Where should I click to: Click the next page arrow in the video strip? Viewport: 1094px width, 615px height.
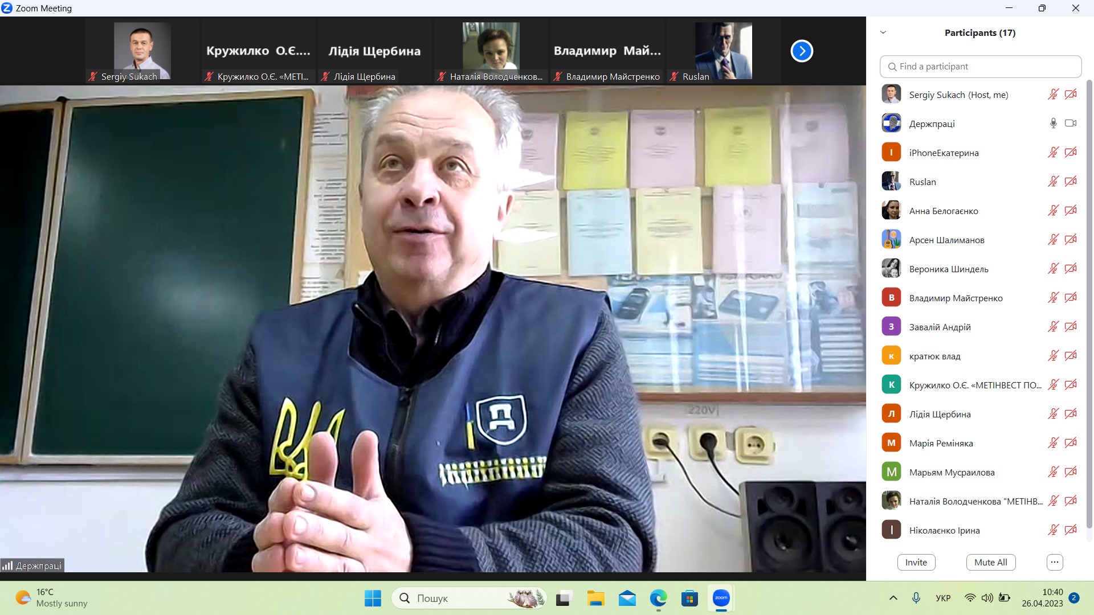[802, 51]
